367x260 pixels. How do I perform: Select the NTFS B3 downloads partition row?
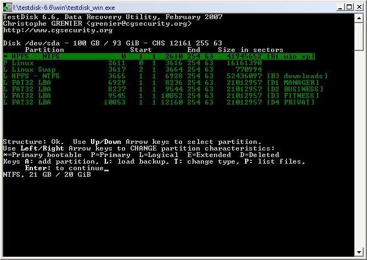[x=165, y=76]
